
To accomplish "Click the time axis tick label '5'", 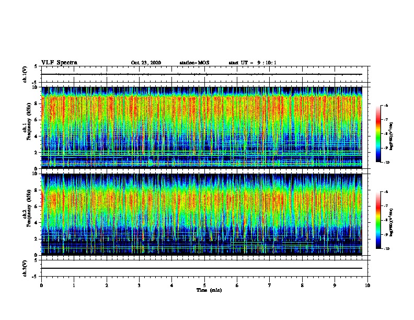I will click(204, 285).
